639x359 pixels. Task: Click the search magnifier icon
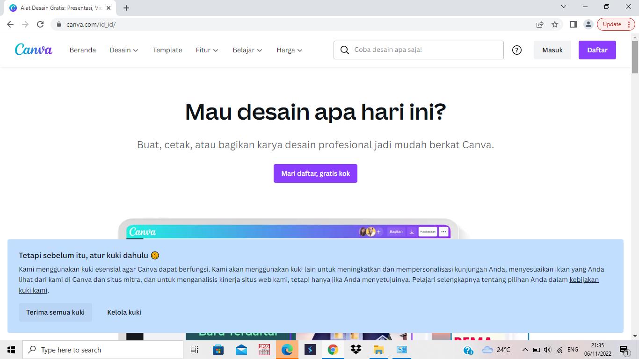[345, 50]
